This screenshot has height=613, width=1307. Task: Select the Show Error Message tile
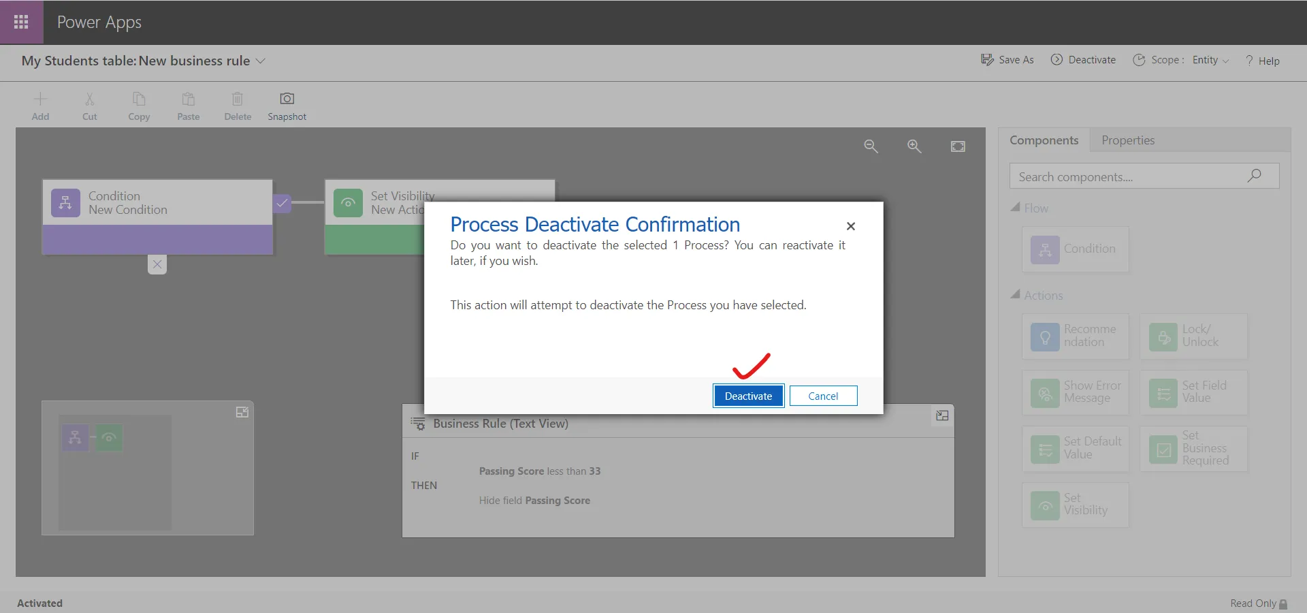coord(1076,392)
